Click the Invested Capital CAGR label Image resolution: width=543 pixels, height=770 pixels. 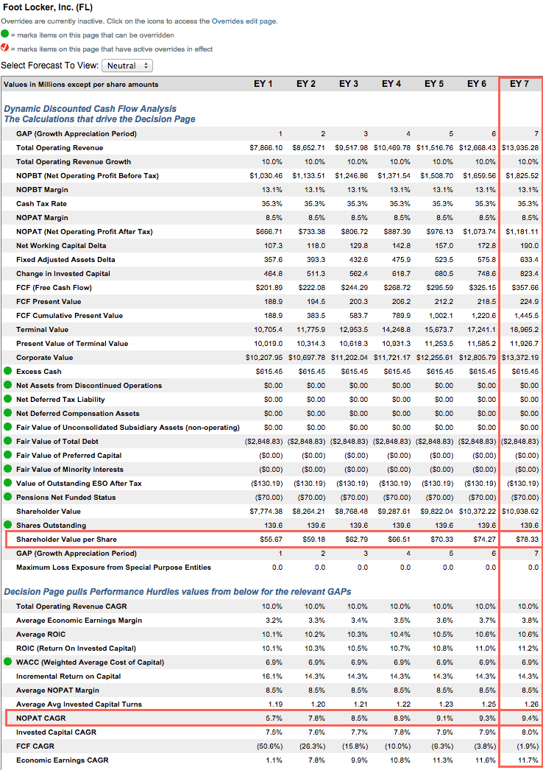click(x=57, y=732)
